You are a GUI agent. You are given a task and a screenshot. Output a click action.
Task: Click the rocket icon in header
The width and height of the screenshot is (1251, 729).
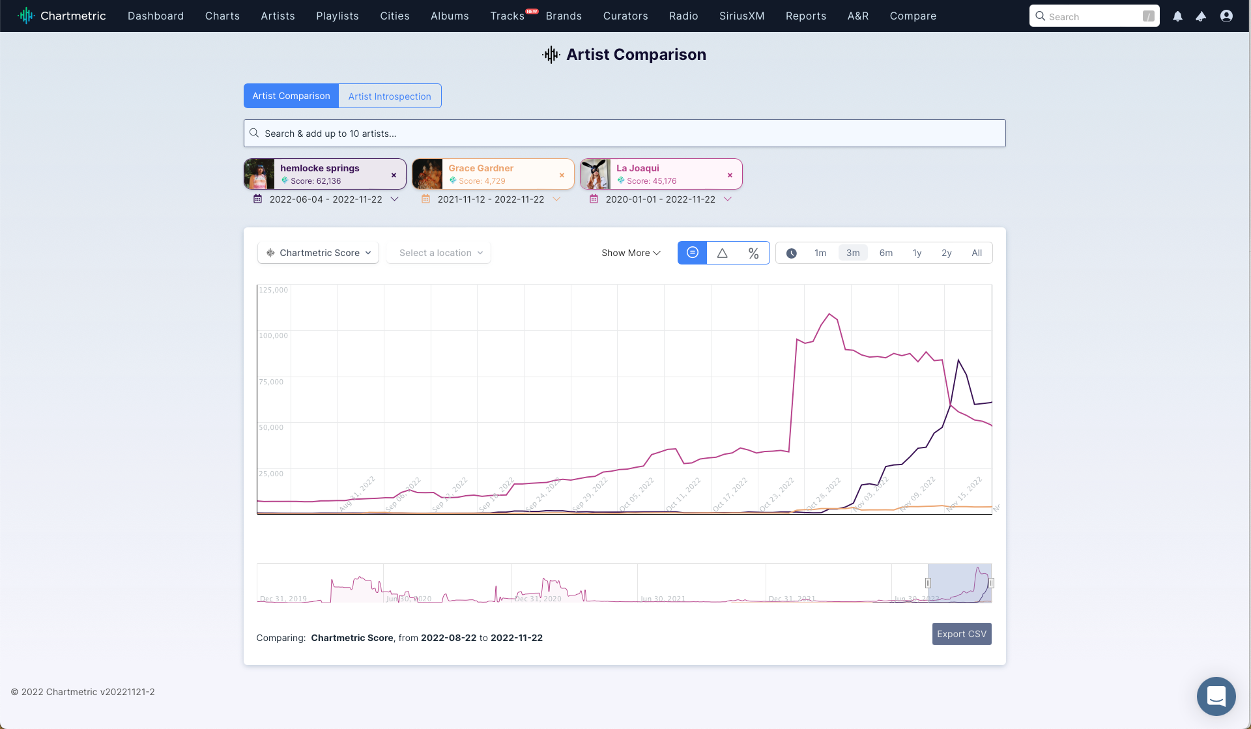click(x=1201, y=16)
